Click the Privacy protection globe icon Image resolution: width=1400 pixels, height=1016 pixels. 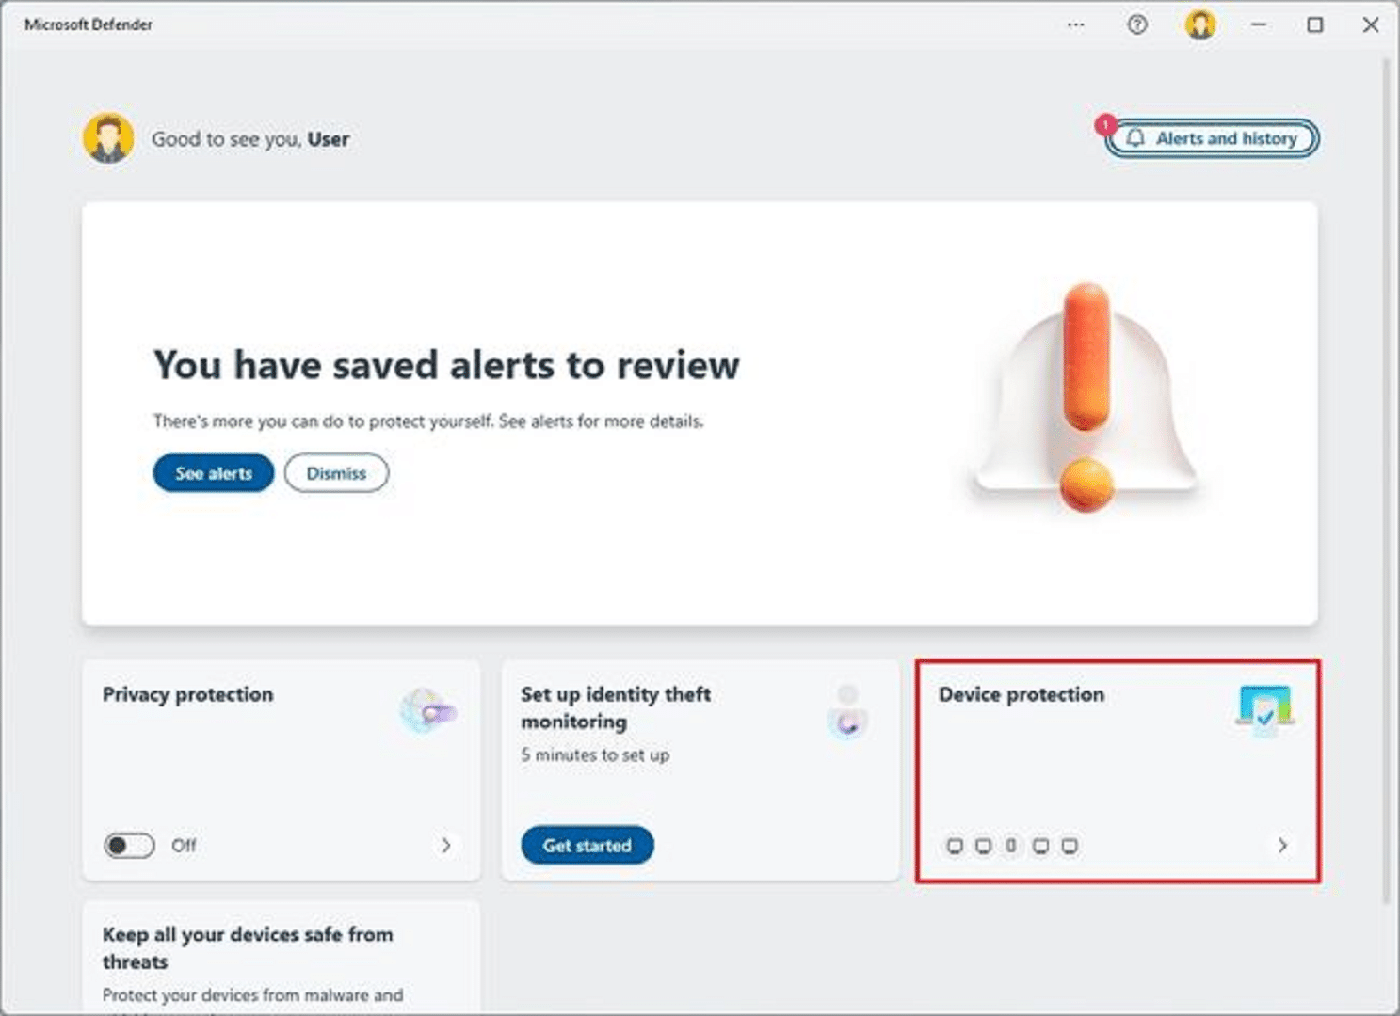(427, 711)
